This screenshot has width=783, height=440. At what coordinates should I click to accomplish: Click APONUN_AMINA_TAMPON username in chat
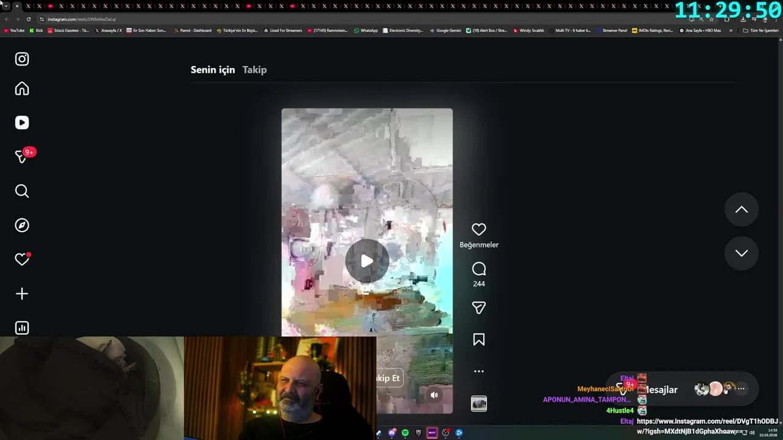point(587,400)
